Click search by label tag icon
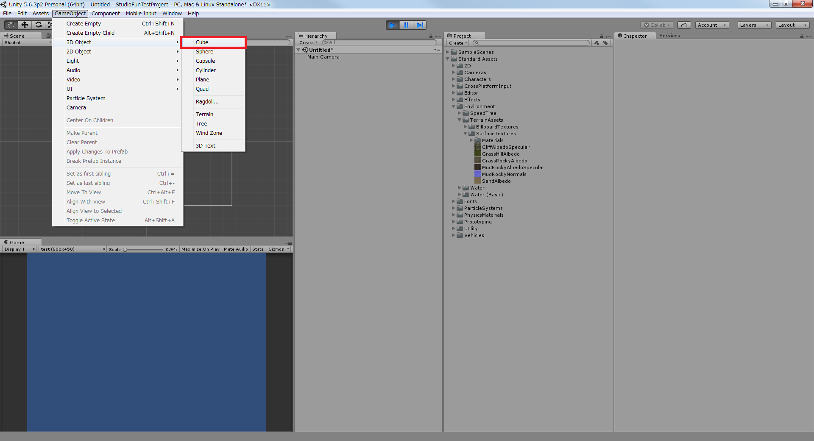814x441 pixels. pos(605,43)
